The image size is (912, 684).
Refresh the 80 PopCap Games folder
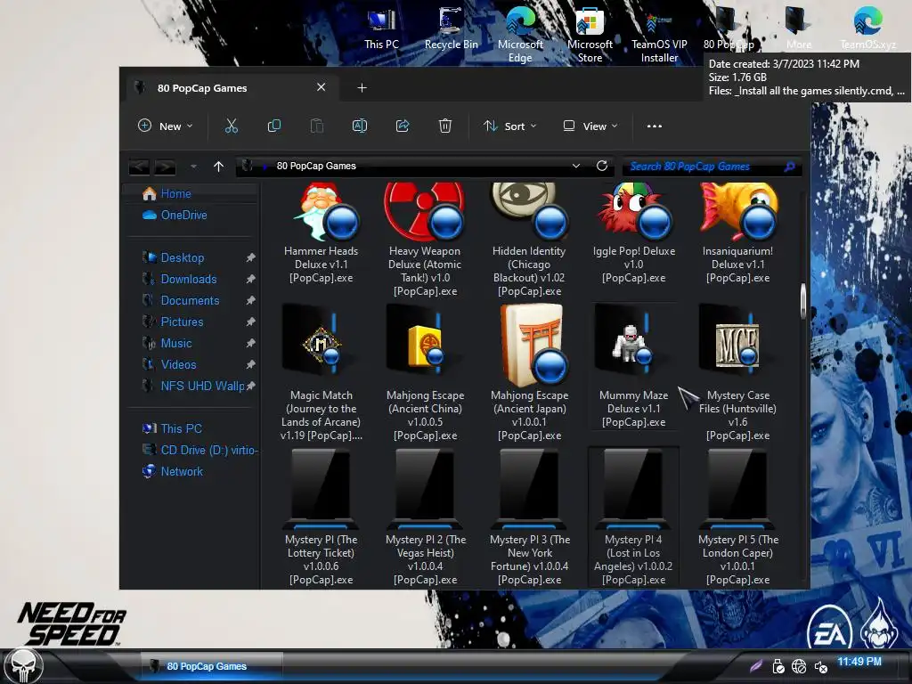pyautogui.click(x=602, y=167)
